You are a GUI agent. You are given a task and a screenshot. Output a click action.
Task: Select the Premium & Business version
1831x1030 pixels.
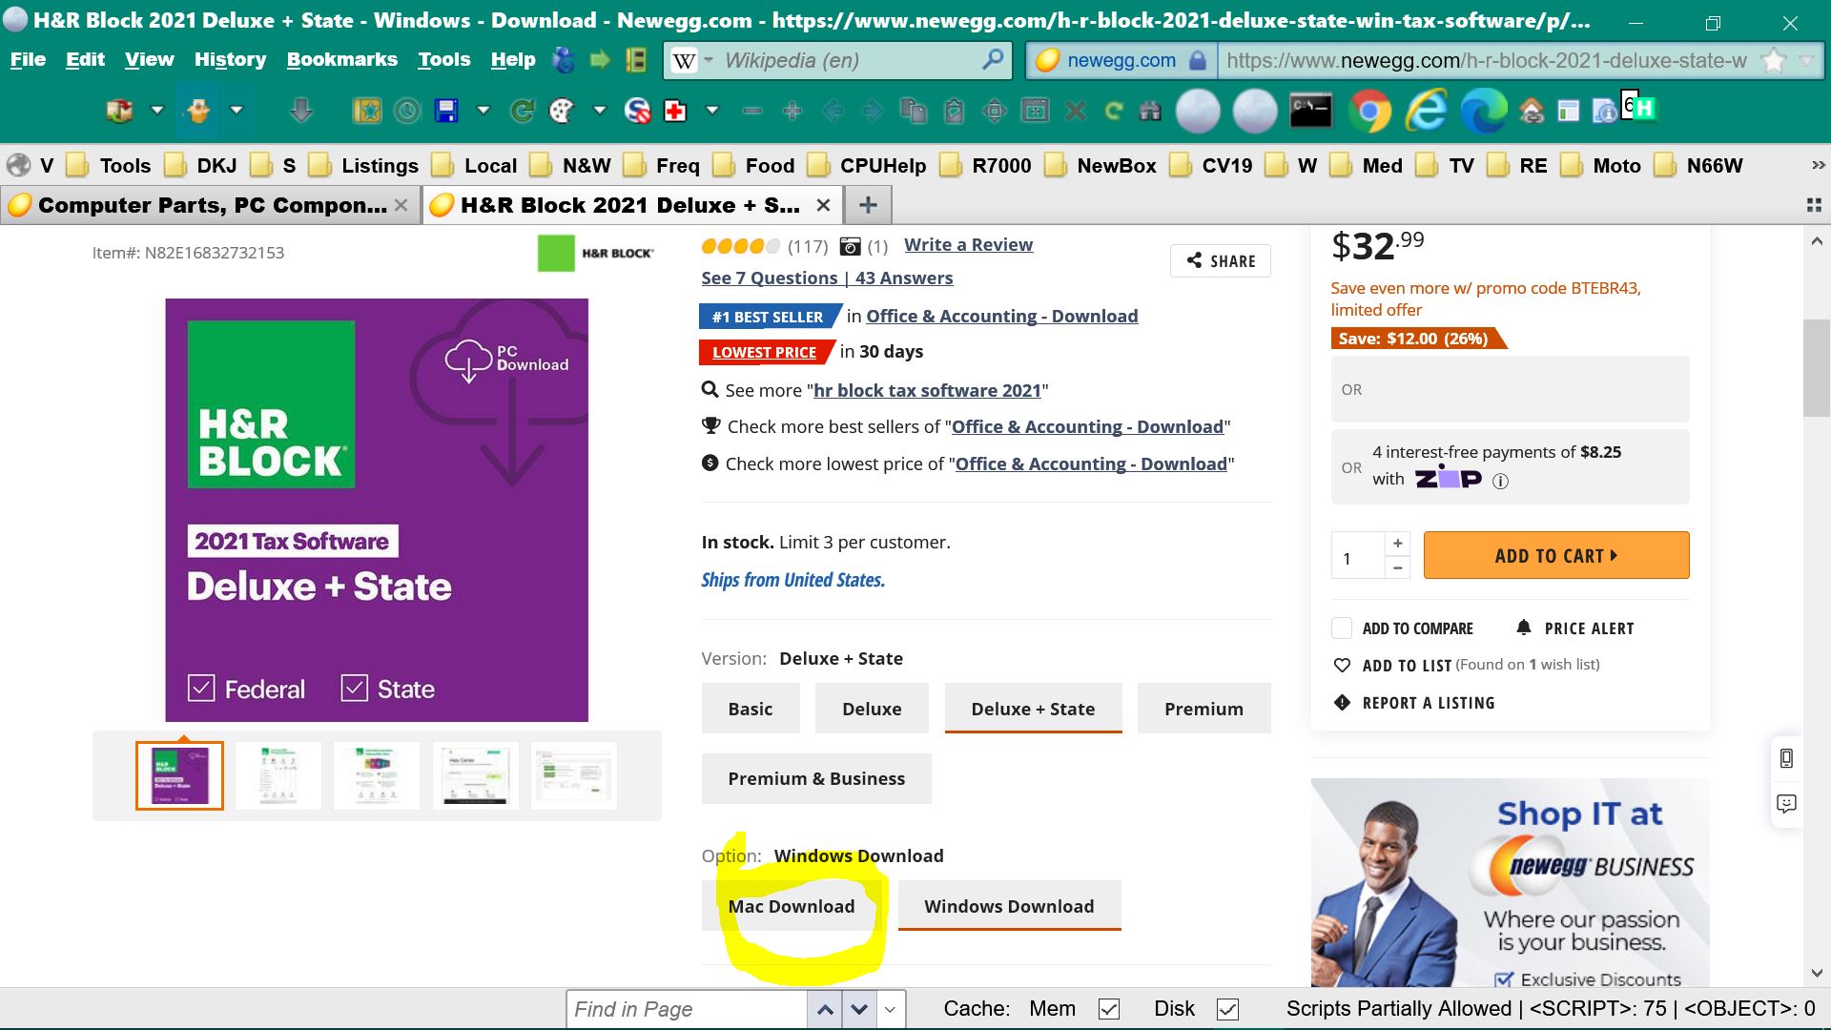pyautogui.click(x=816, y=778)
